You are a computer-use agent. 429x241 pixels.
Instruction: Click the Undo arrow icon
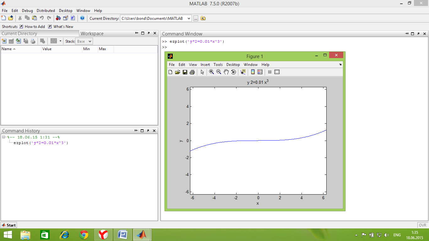42,18
